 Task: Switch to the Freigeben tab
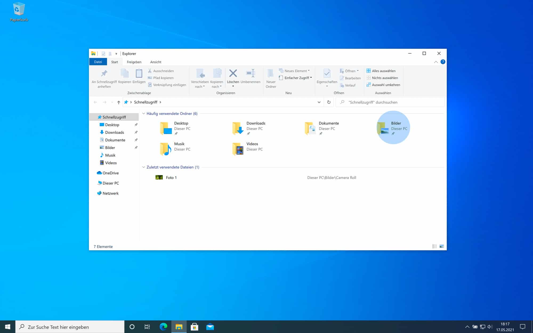click(134, 62)
